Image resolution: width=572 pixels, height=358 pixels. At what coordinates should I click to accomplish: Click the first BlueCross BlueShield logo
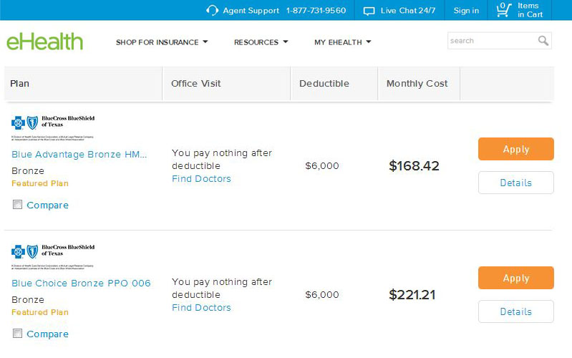[53, 126]
